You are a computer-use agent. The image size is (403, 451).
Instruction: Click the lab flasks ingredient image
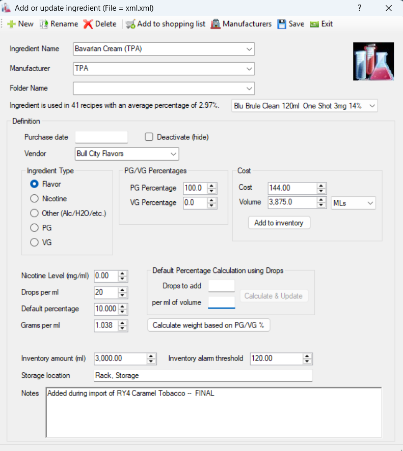pyautogui.click(x=373, y=61)
